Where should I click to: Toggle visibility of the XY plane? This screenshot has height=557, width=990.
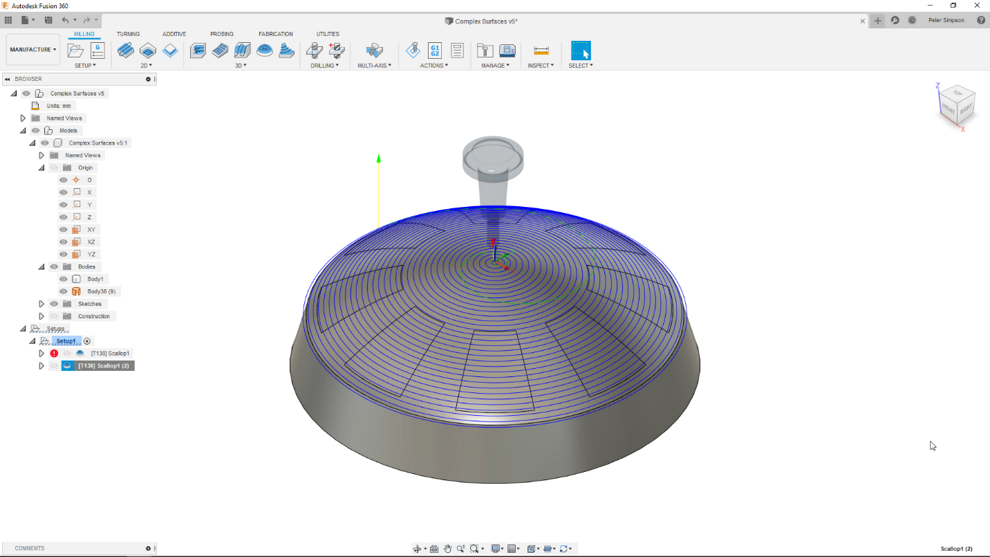(x=64, y=229)
